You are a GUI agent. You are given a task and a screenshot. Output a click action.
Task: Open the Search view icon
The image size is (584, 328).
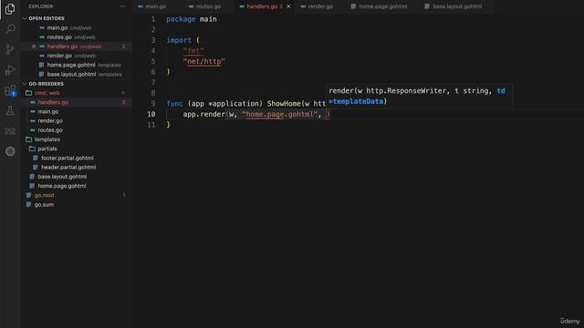(x=10, y=28)
